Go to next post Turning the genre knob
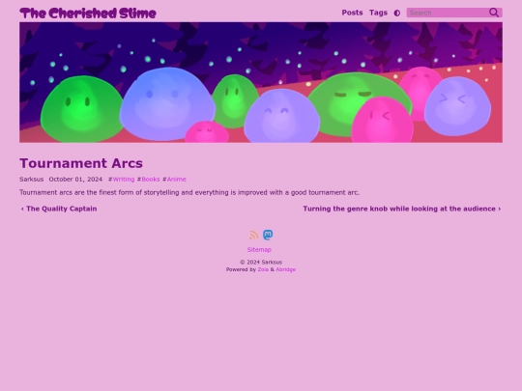Viewport: 522px width, 391px height. pos(402,209)
